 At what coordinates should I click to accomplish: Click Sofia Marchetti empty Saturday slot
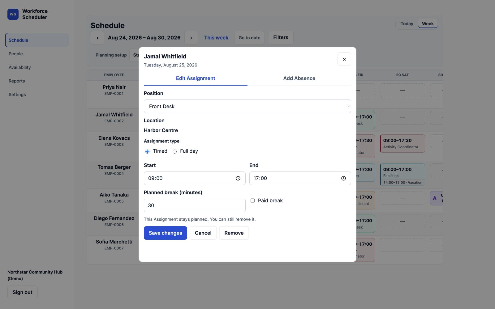point(402,245)
